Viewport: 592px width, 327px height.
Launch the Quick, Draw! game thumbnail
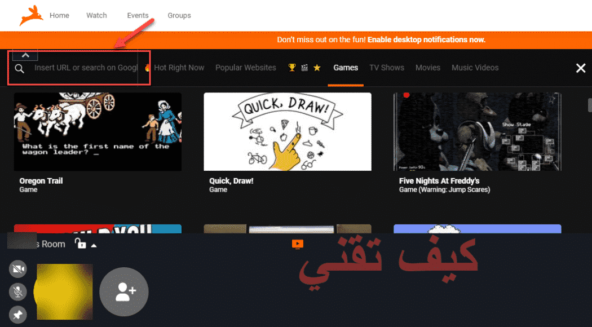288,132
